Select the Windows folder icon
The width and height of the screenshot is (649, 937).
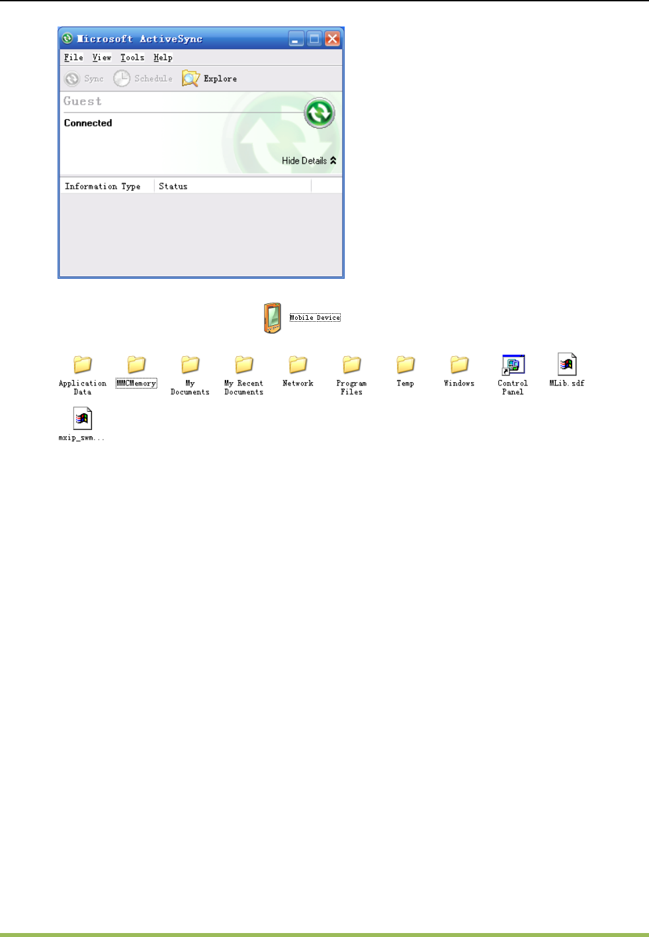point(459,364)
